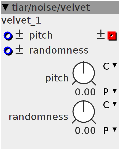The image size is (120, 150).
Task: Click the pitch label beside the knob
Action: coord(57,78)
